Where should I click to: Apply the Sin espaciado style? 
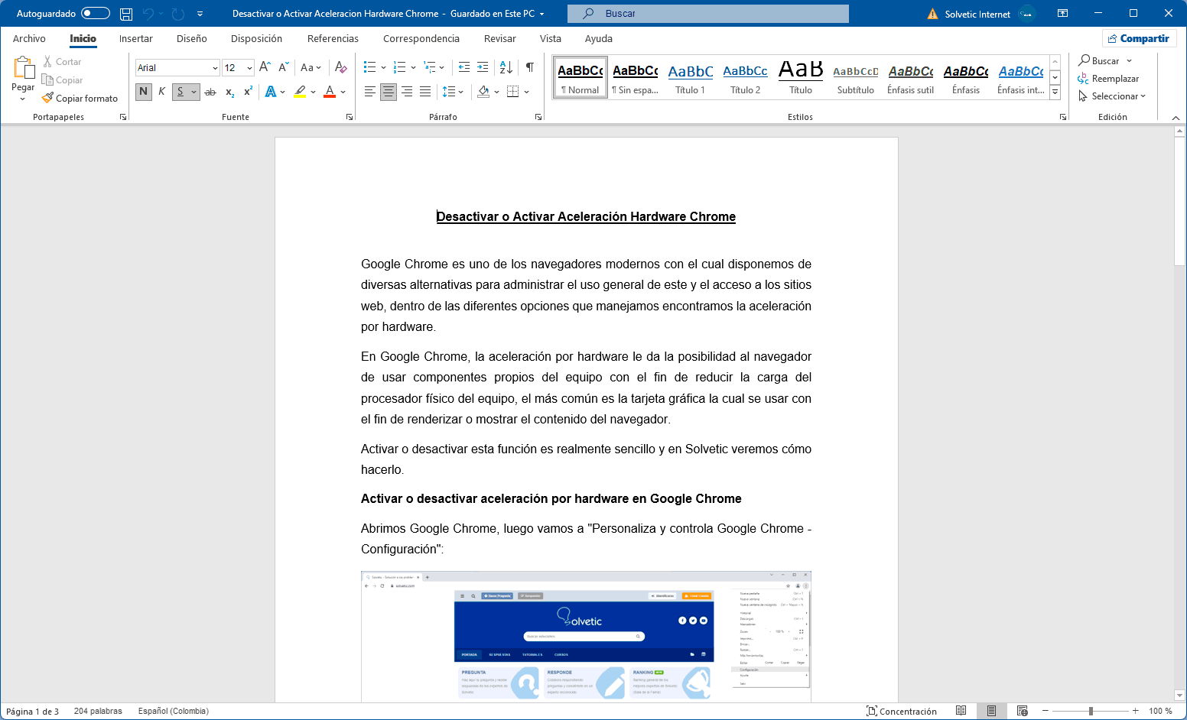click(x=636, y=77)
